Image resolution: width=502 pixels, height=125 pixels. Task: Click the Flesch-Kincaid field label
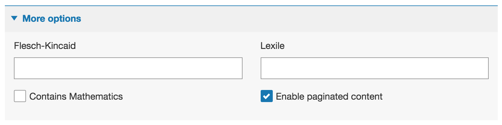tap(45, 46)
